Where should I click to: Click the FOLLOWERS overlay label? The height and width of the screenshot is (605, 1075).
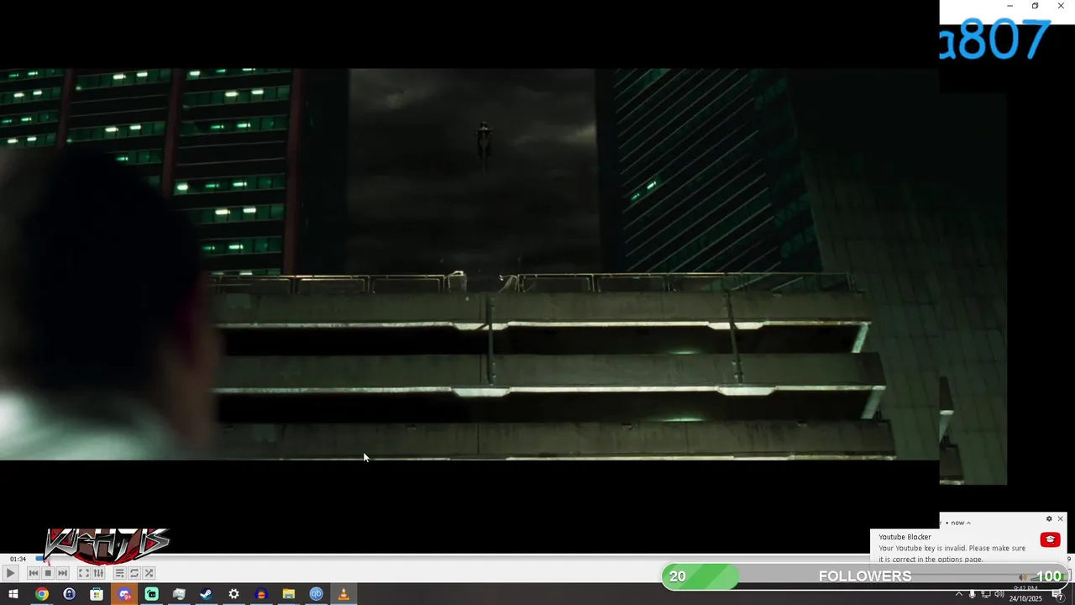[865, 576]
